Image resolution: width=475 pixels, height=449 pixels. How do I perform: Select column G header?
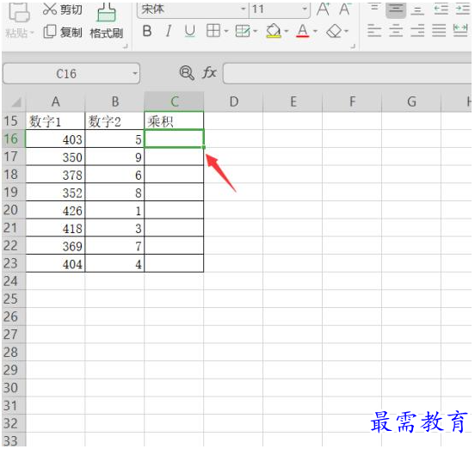pos(411,101)
